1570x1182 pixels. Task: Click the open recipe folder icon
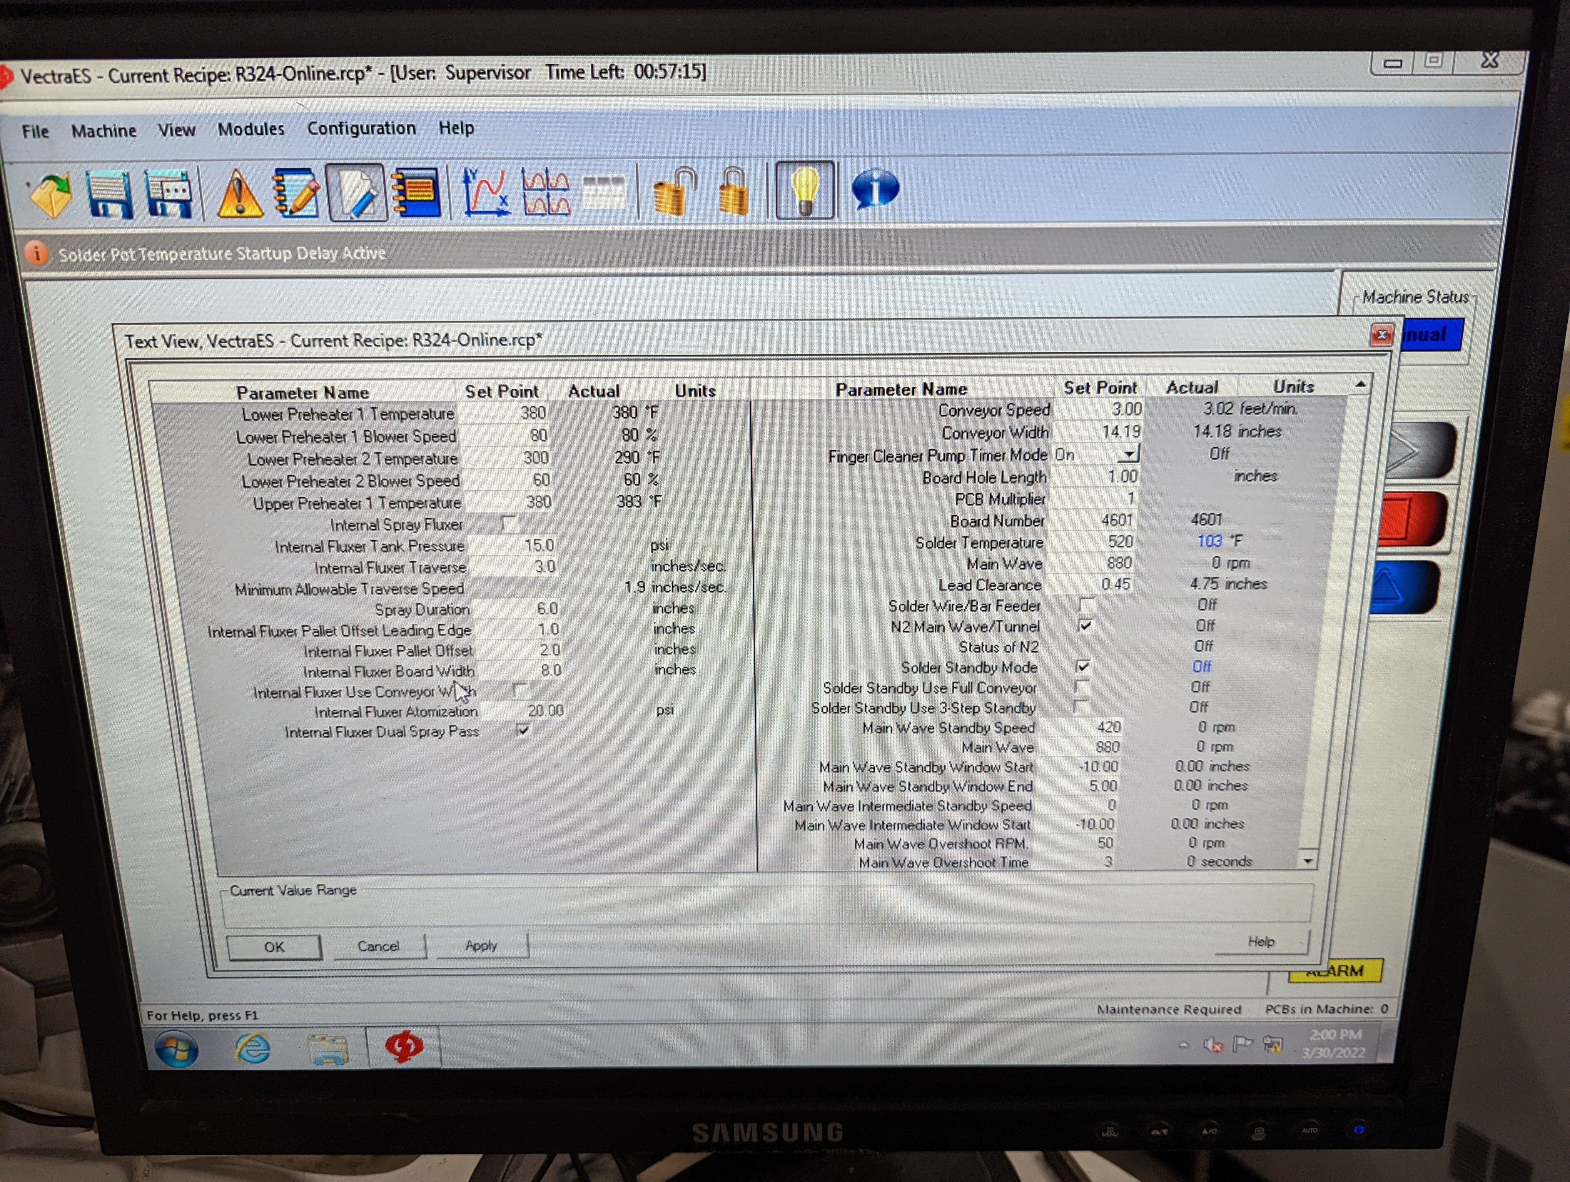(51, 194)
